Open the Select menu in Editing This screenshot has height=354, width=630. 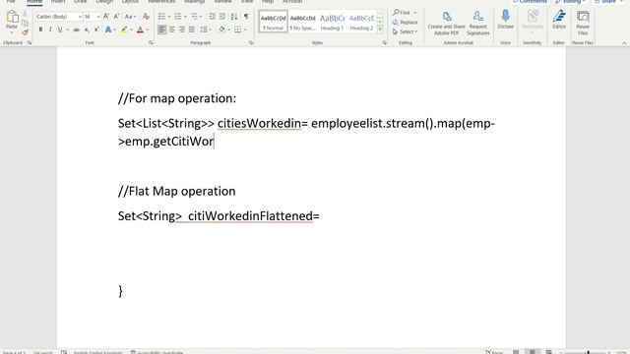click(405, 31)
